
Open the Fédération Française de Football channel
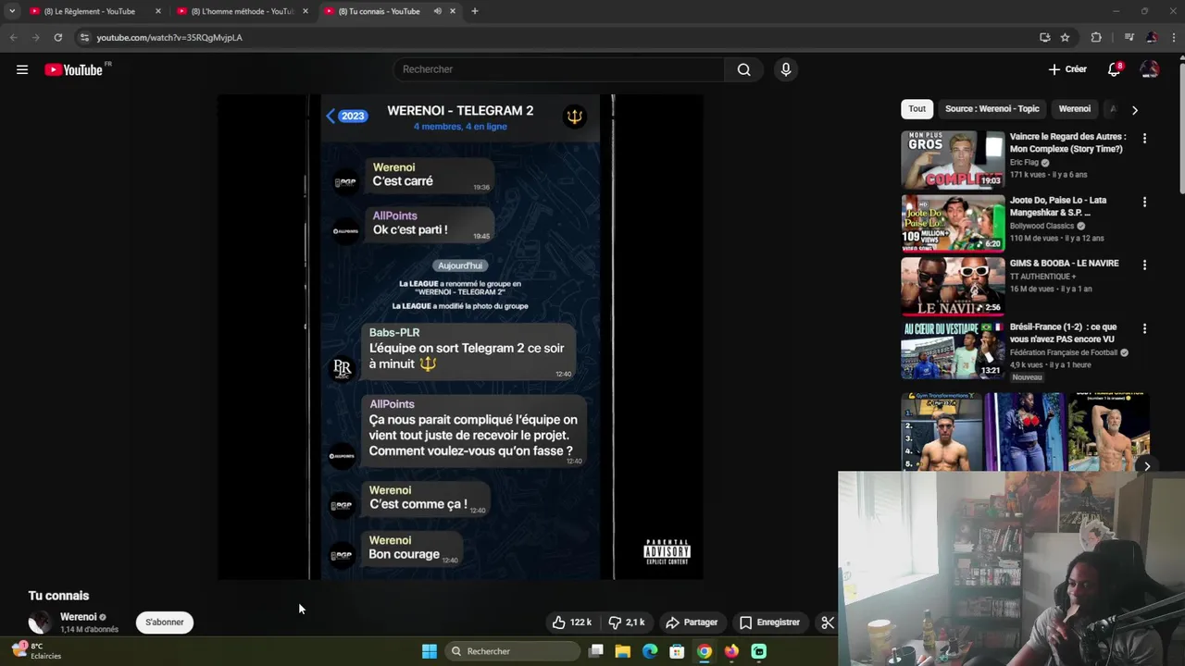point(1064,352)
